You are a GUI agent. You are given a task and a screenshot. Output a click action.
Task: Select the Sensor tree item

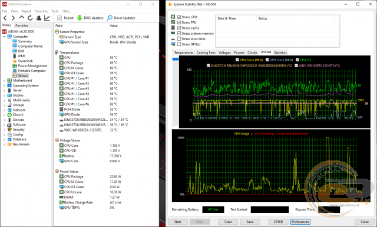(x=23, y=75)
